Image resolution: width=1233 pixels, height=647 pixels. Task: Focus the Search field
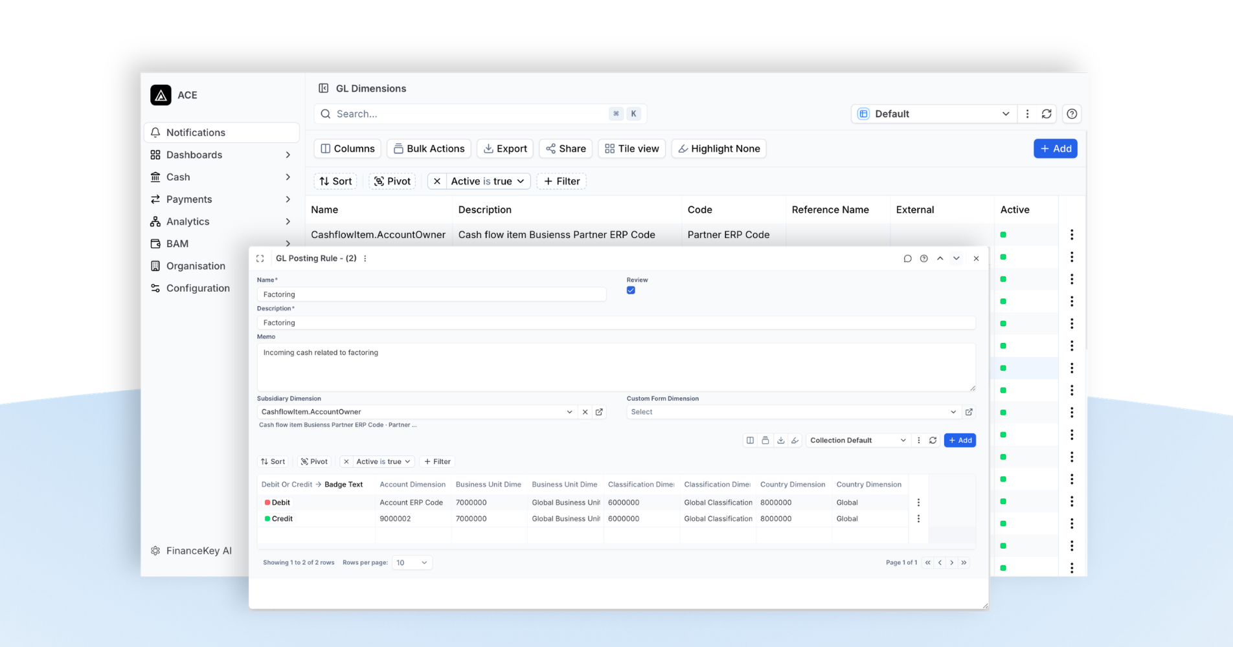[480, 114]
